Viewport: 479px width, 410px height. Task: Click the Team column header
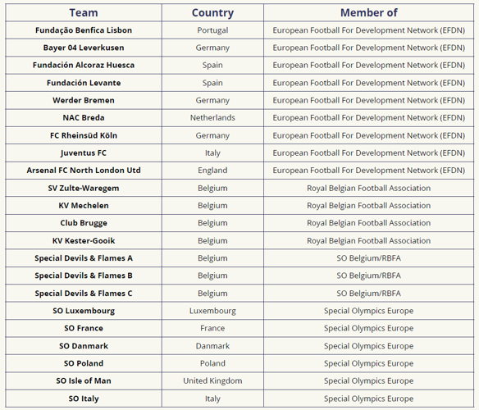(x=84, y=13)
